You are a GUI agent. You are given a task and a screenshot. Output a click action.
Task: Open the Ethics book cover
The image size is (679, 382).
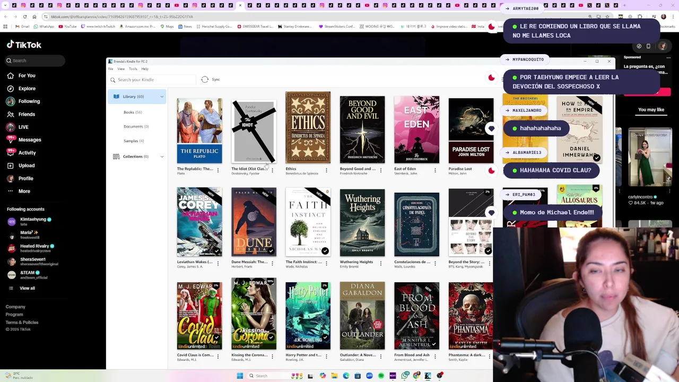click(x=308, y=127)
